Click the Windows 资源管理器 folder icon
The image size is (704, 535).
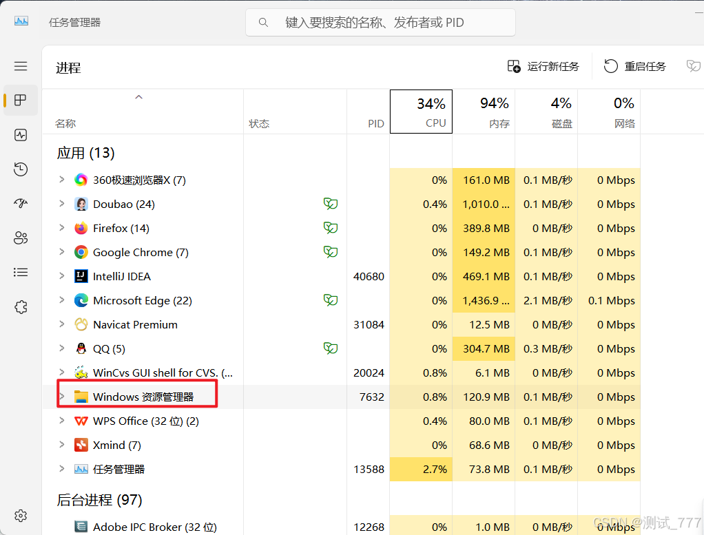click(81, 397)
